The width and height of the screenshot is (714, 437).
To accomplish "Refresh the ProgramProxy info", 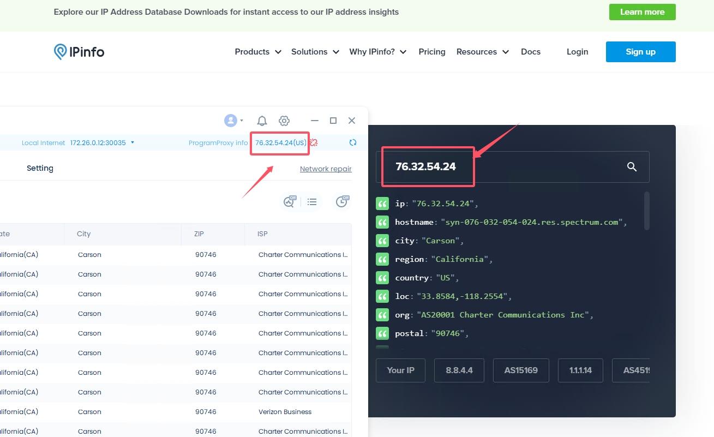I will pyautogui.click(x=353, y=142).
